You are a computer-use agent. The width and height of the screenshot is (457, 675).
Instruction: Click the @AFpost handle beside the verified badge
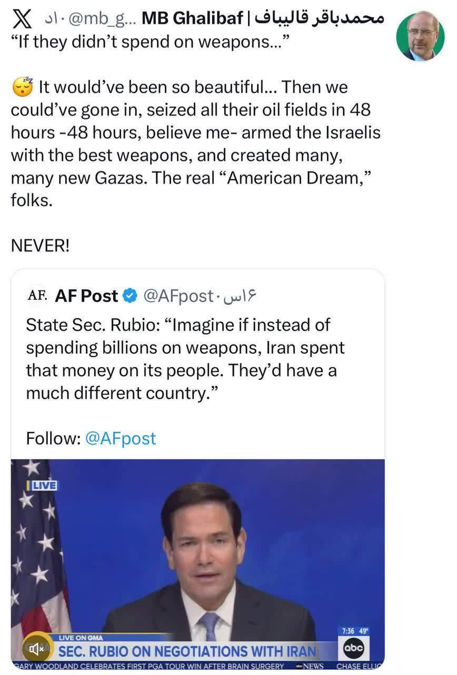click(x=178, y=296)
